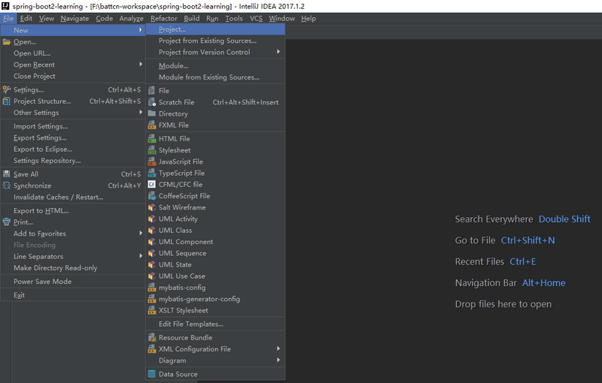Open the Edit menu
The width and height of the screenshot is (602, 383).
(x=26, y=18)
